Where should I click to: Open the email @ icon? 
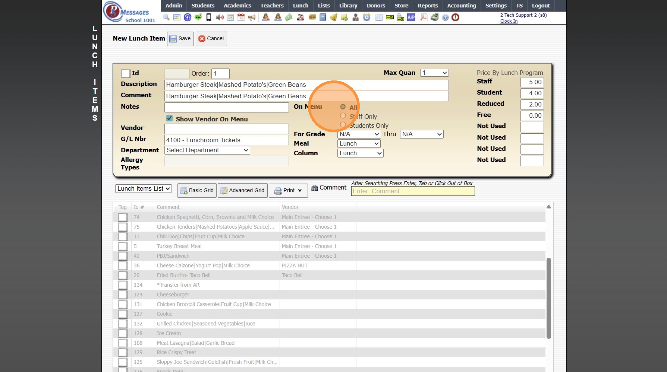coord(188,18)
